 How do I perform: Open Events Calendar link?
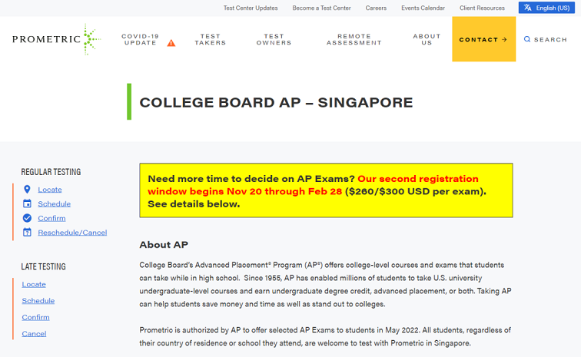coord(423,8)
